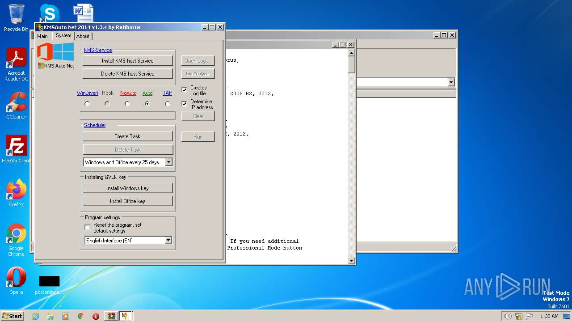Toggle Determine IP address checkbox
The image size is (572, 322).
point(184,104)
